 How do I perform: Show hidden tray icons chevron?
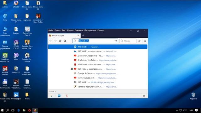click(x=177, y=110)
